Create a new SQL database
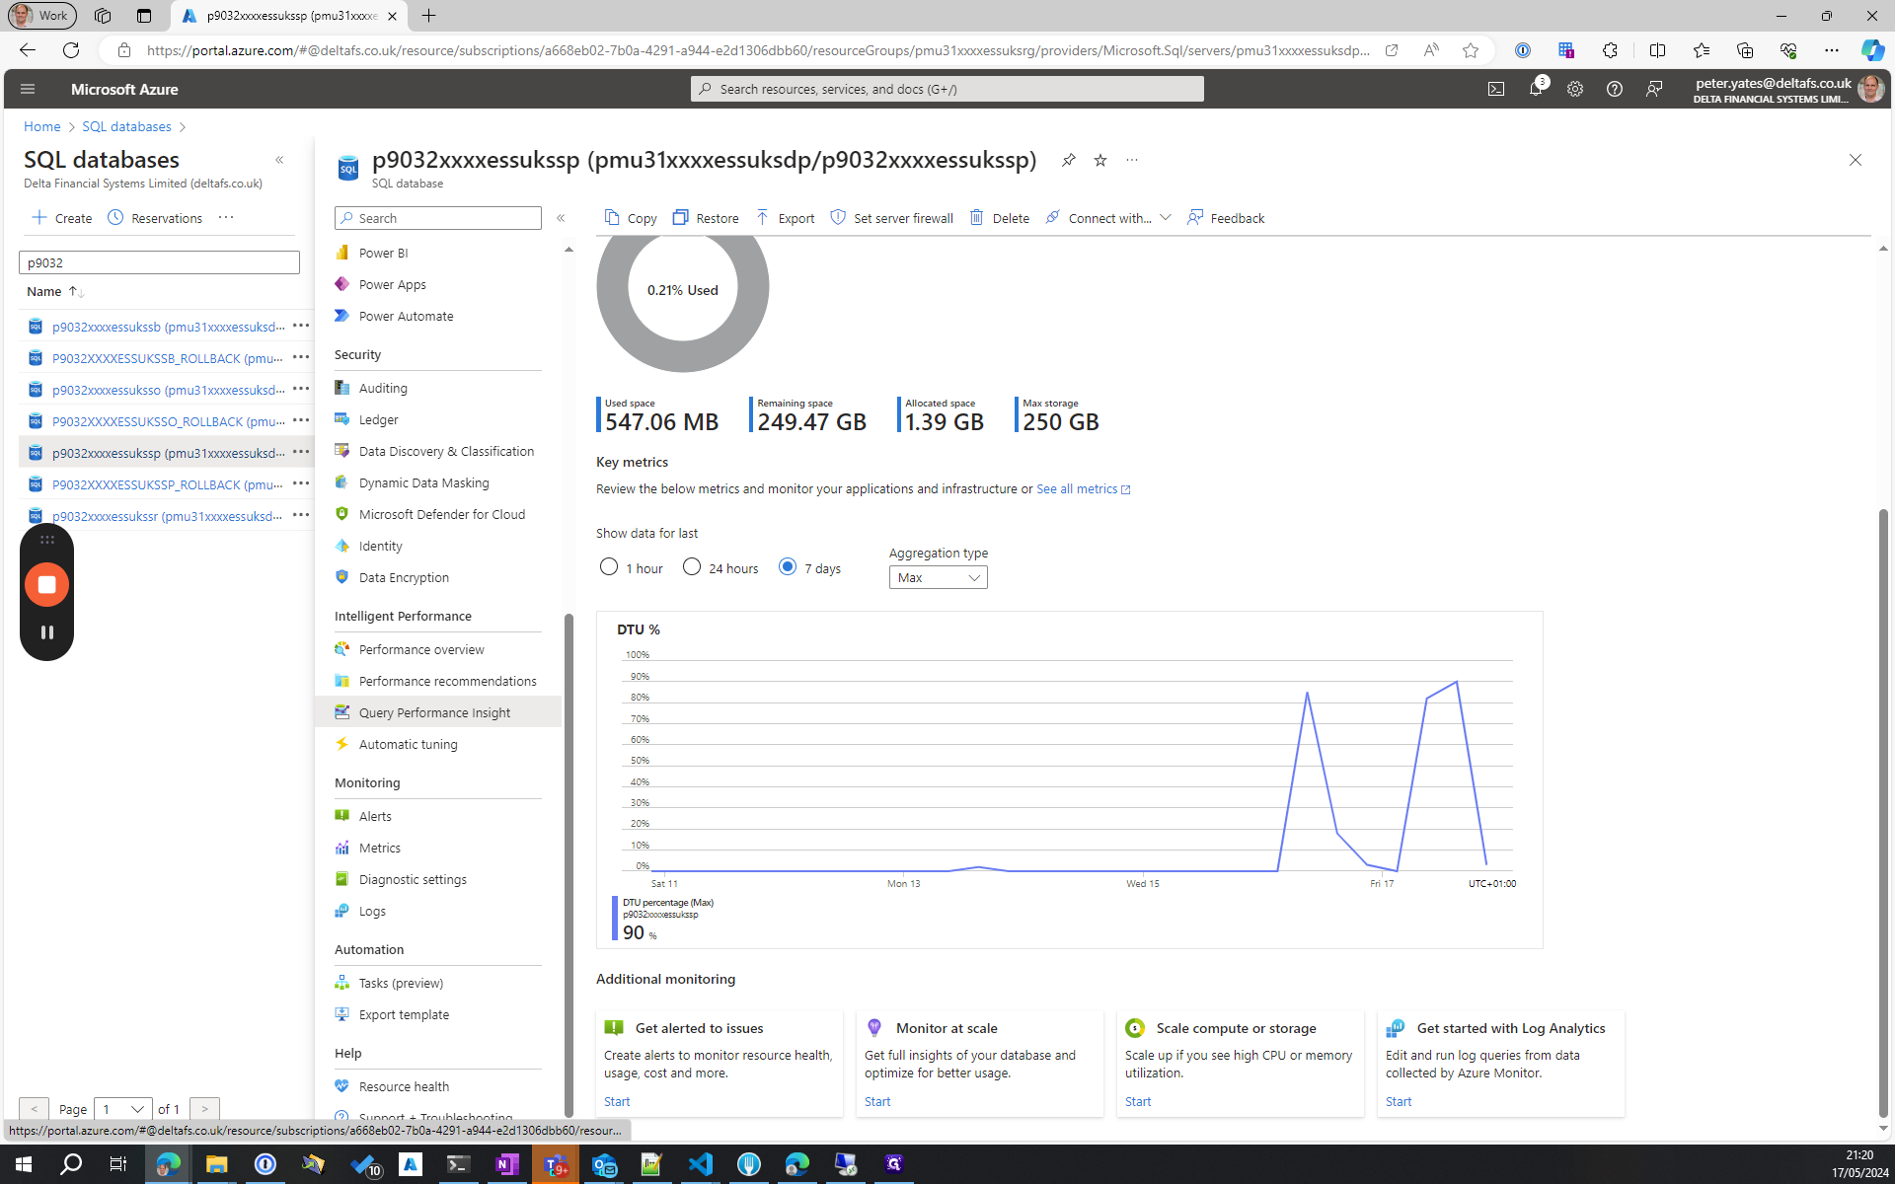1895x1184 pixels. point(61,218)
